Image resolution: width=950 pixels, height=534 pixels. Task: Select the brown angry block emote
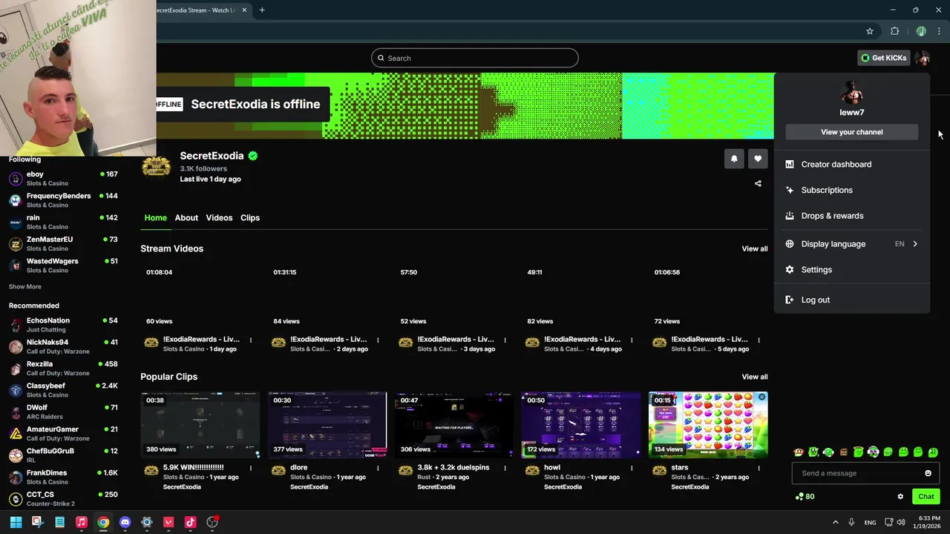(844, 452)
